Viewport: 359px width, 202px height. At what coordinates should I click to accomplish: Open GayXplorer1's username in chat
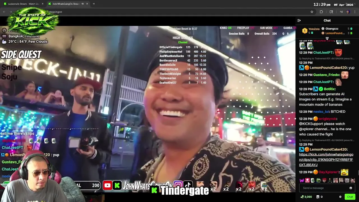pos(329,172)
